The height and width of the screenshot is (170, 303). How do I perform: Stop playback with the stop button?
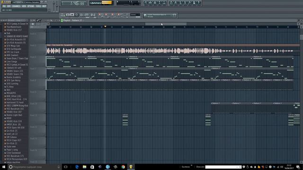pos(72,15)
